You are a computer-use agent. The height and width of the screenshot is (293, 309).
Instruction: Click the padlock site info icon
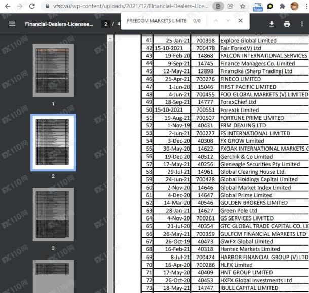click(47, 6)
